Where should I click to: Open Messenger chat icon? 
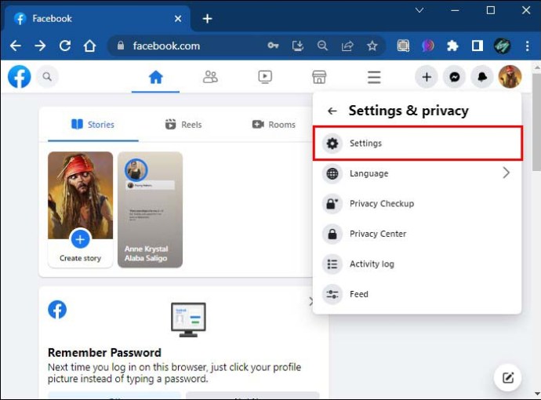[x=454, y=77]
